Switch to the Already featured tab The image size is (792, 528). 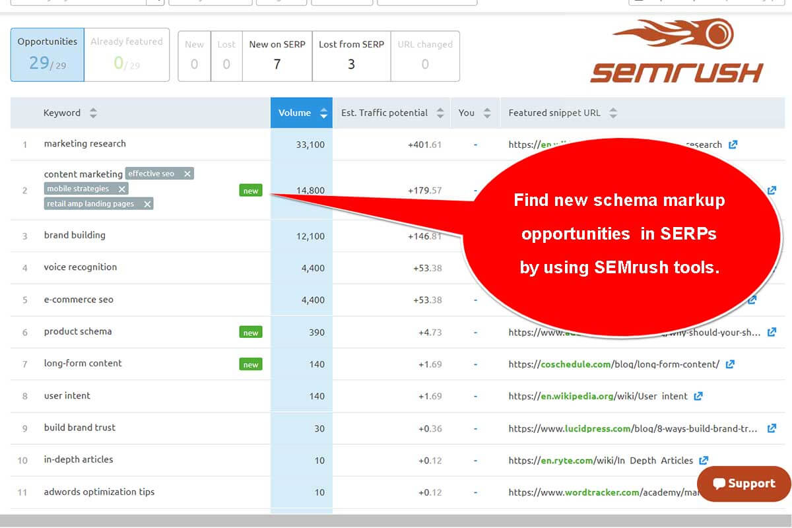(x=127, y=55)
